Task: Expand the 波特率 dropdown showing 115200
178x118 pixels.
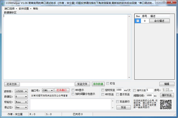Action: click(21, 91)
